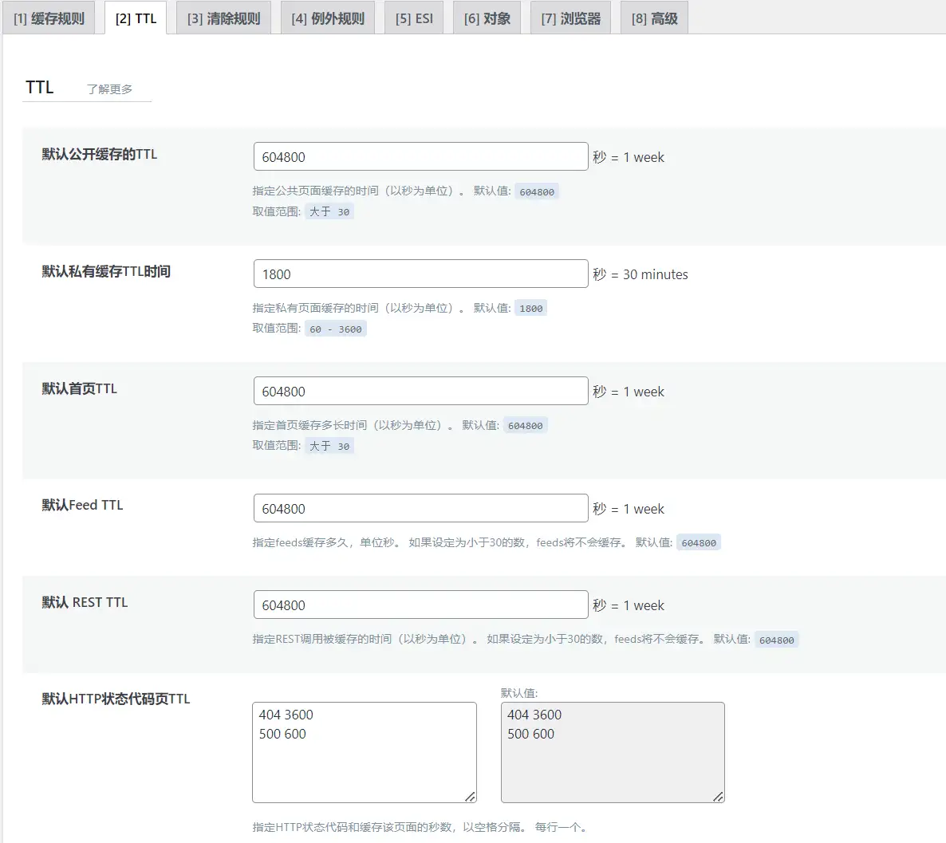
Task: Open the [7] 浏览器 tab
Action: point(570,18)
